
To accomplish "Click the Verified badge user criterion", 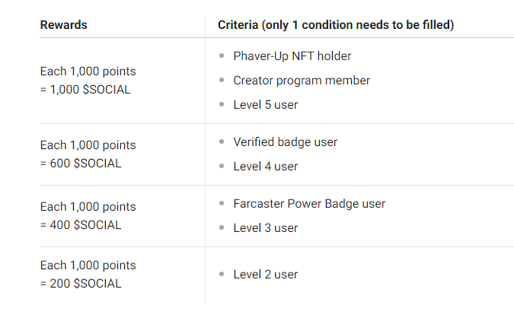I will point(285,142).
